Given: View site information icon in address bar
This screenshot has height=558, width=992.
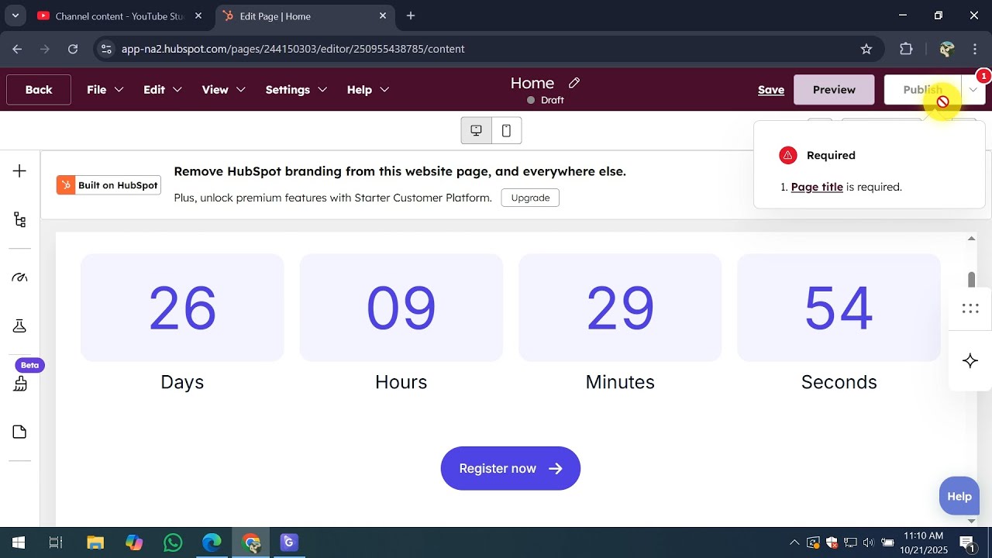Looking at the screenshot, I should [x=106, y=49].
